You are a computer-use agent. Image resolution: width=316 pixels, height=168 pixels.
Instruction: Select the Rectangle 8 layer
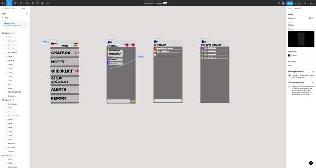tap(11, 96)
